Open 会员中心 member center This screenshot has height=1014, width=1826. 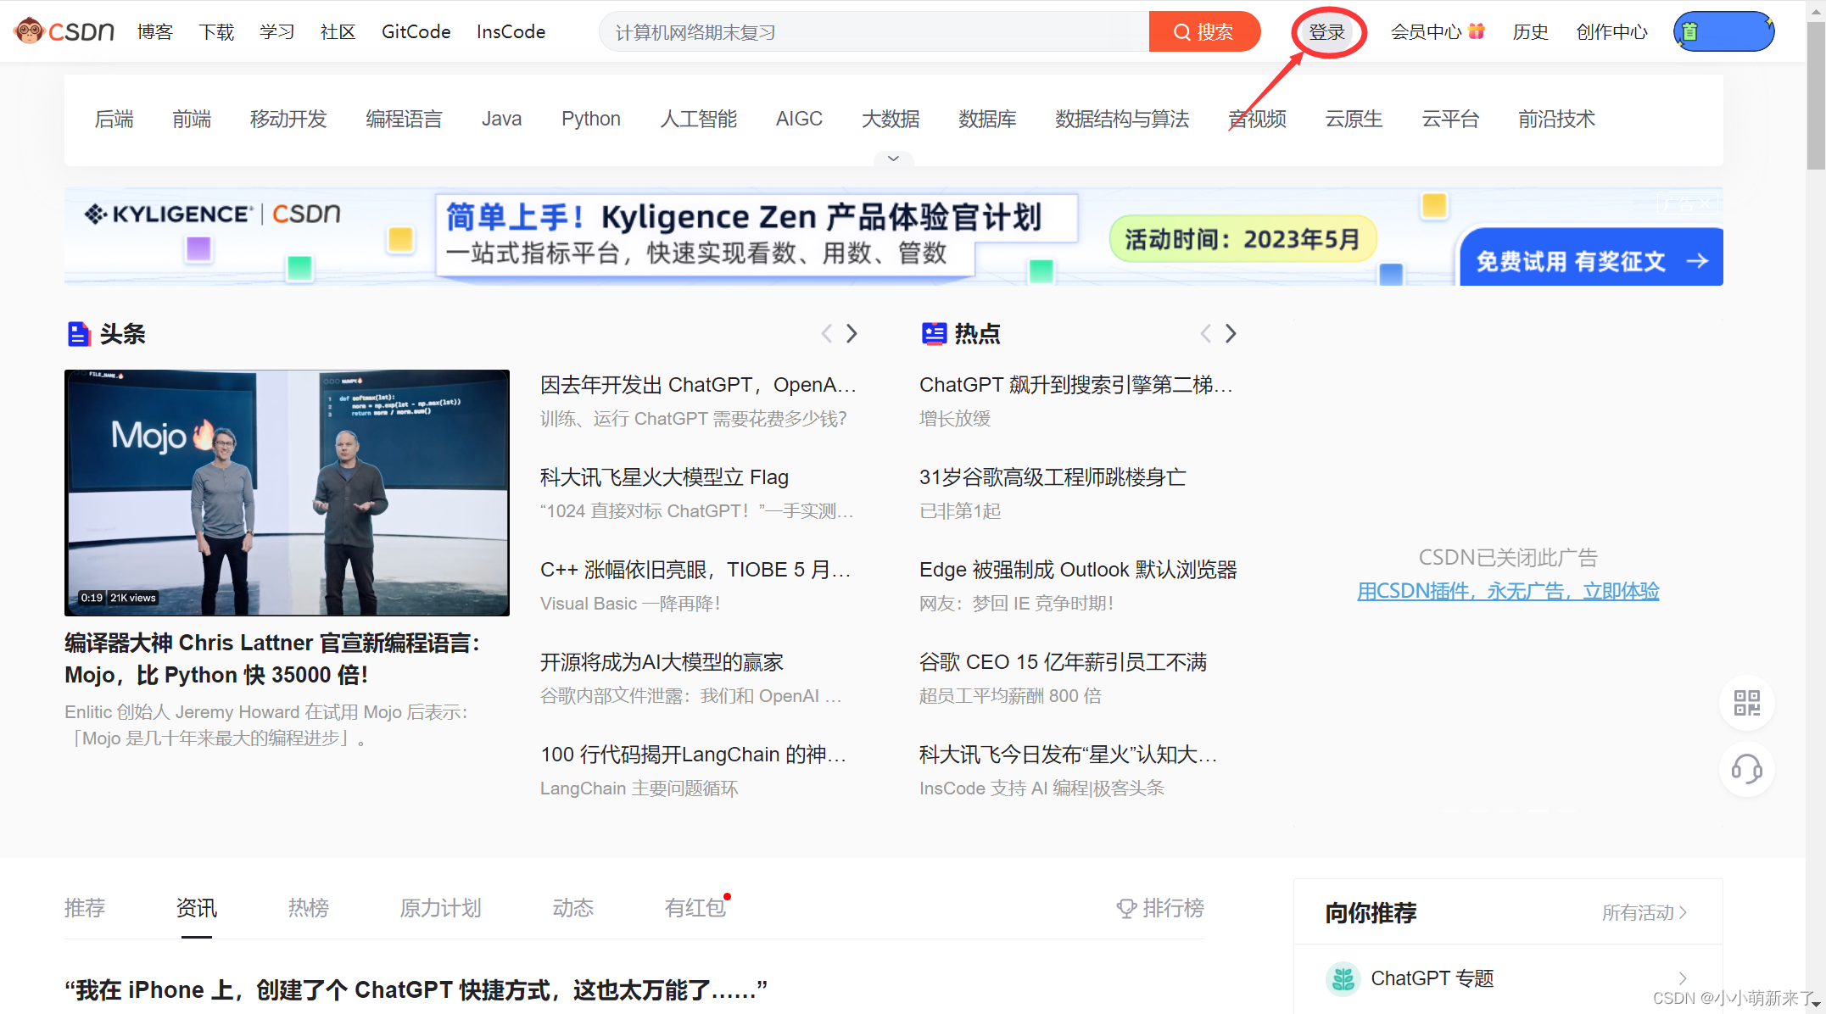click(x=1438, y=31)
